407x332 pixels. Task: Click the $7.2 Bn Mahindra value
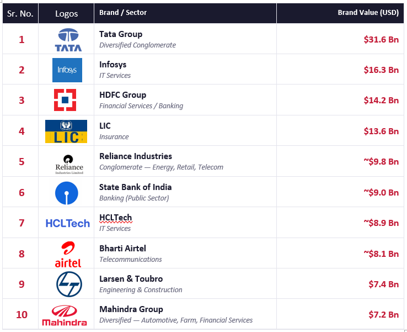[383, 314]
